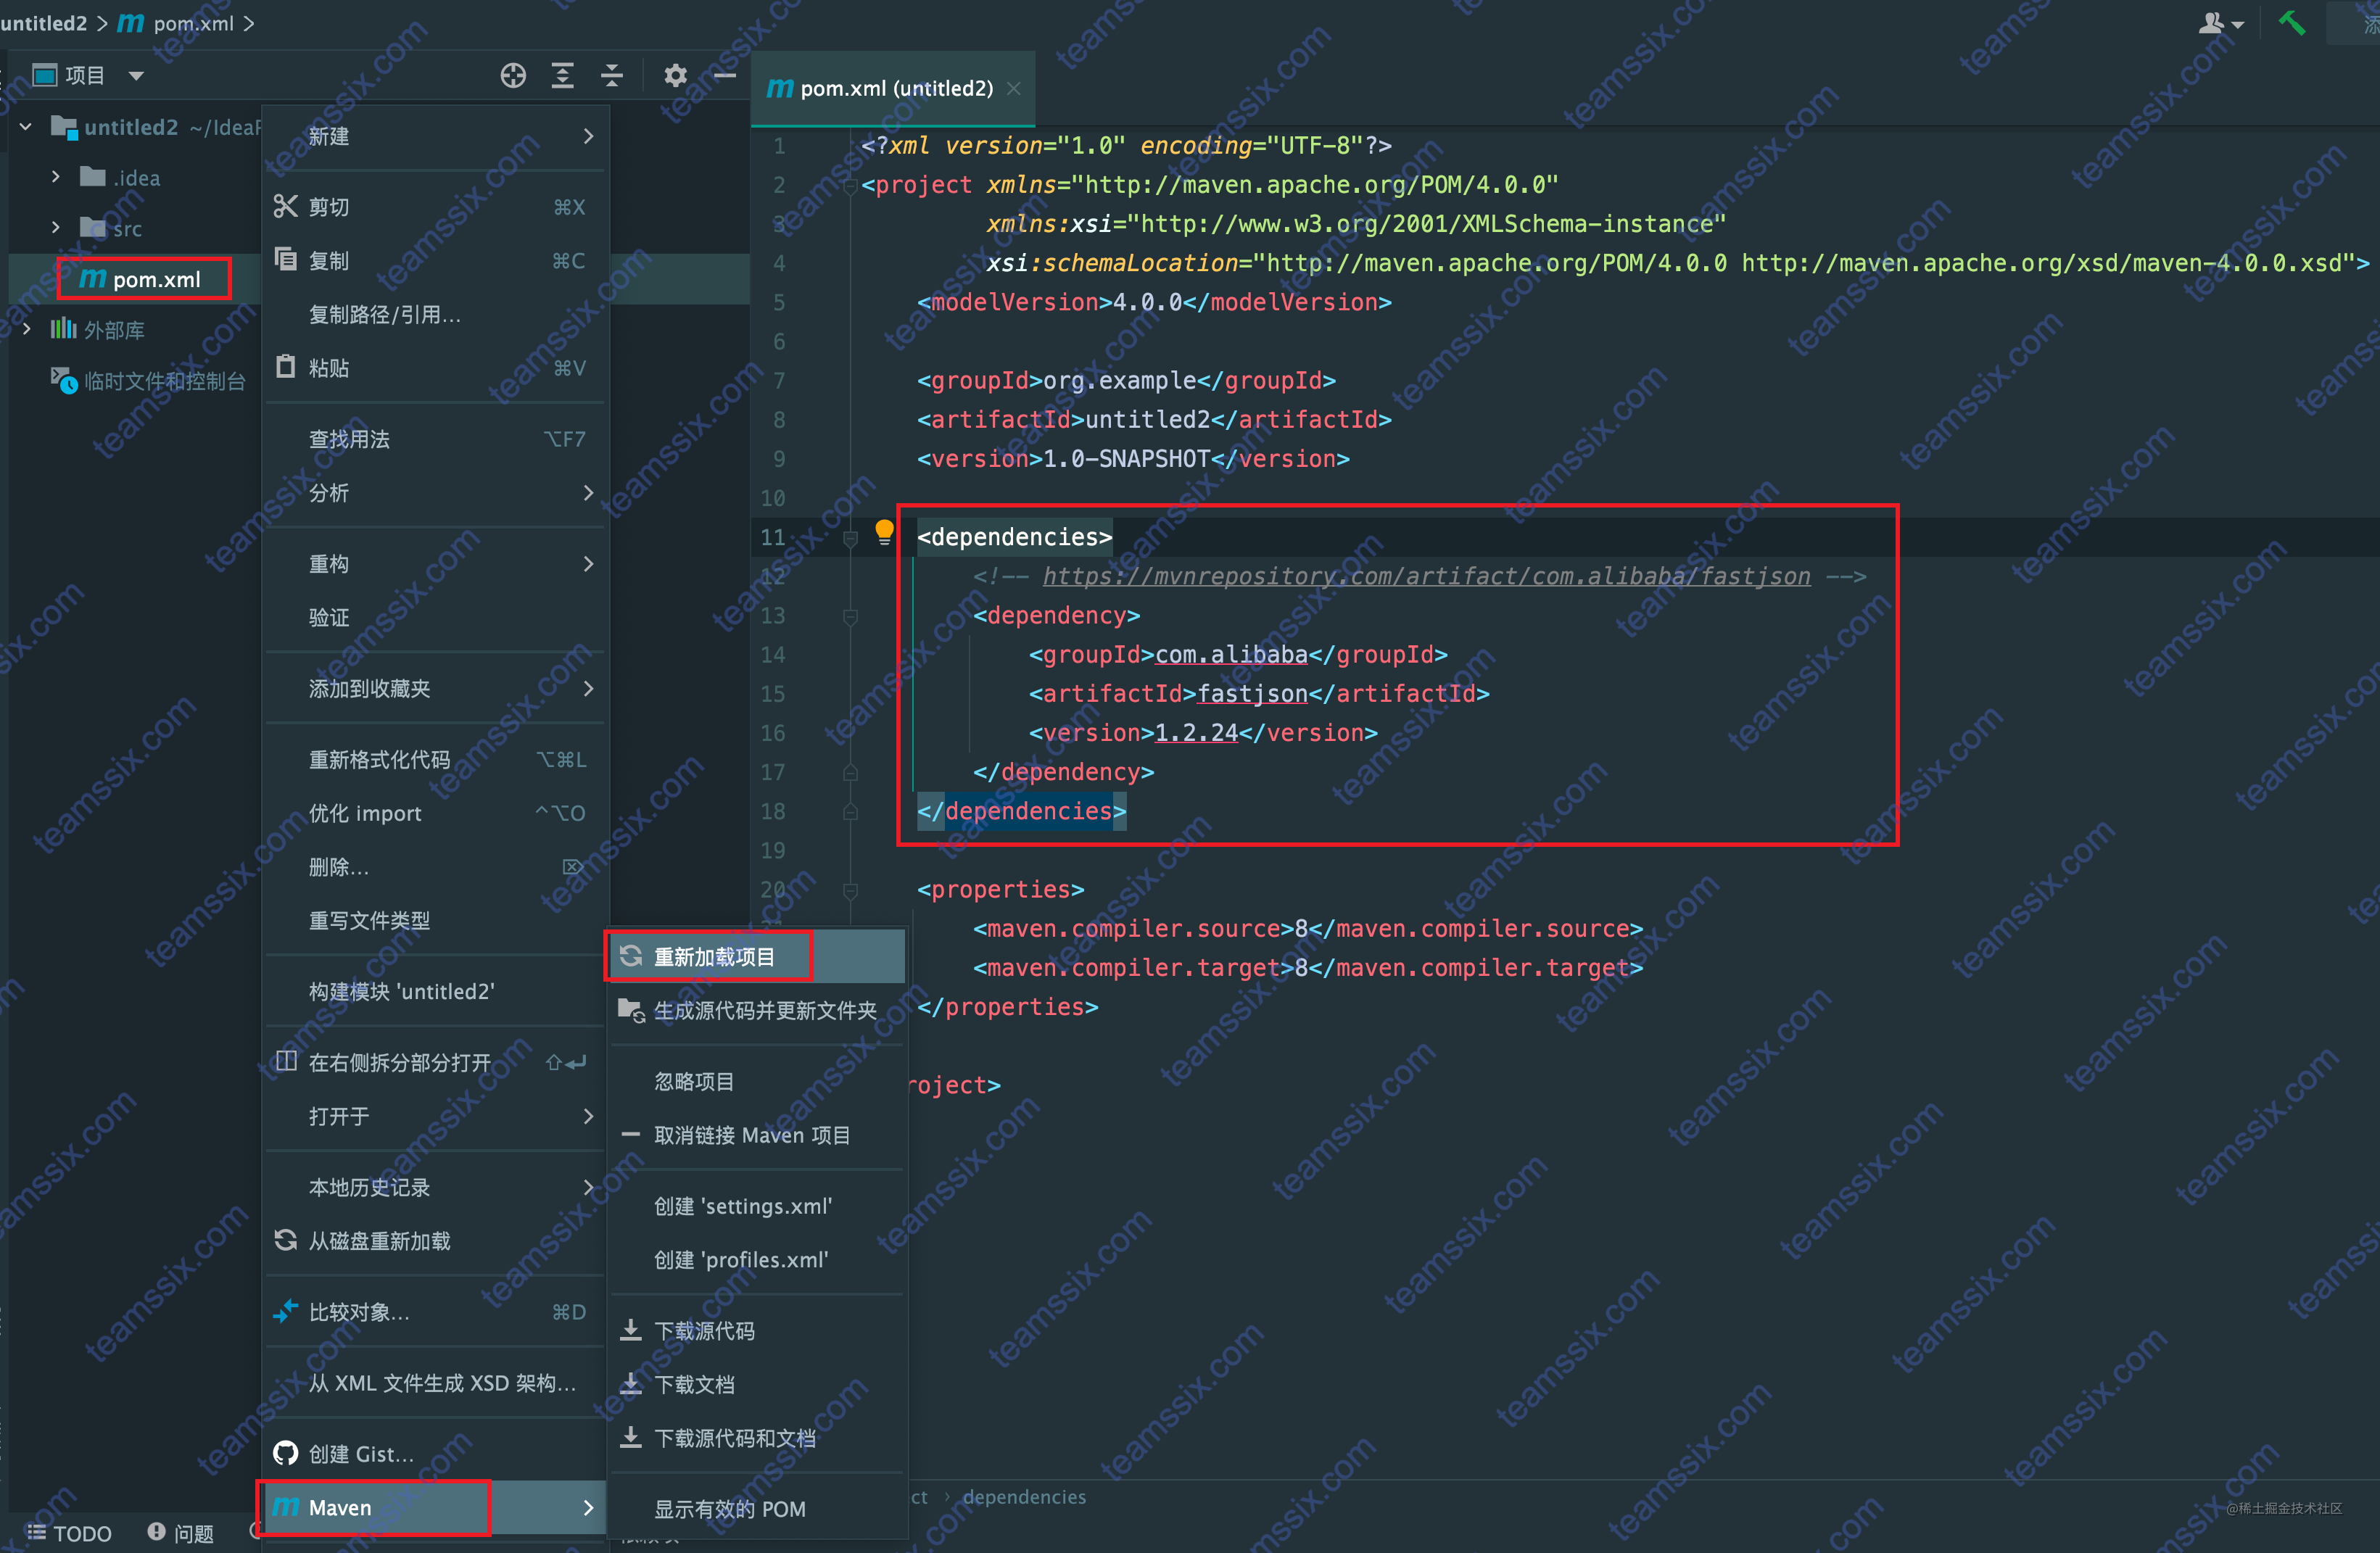
Task: Click the locate-file target icon in project panel
Action: pos(513,76)
